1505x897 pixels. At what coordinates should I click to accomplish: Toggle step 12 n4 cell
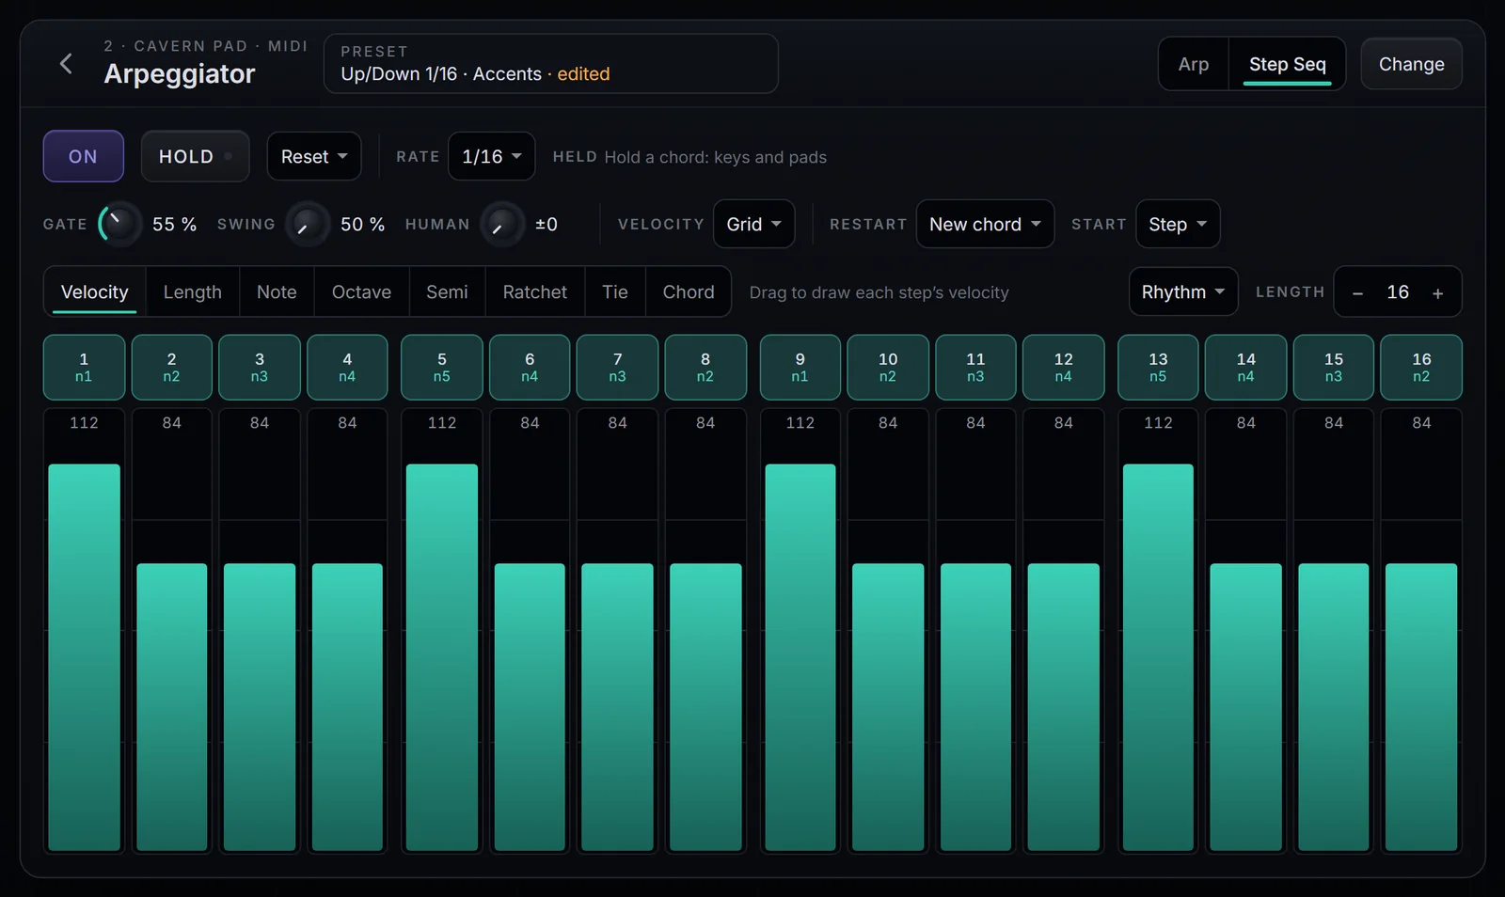coord(1063,367)
